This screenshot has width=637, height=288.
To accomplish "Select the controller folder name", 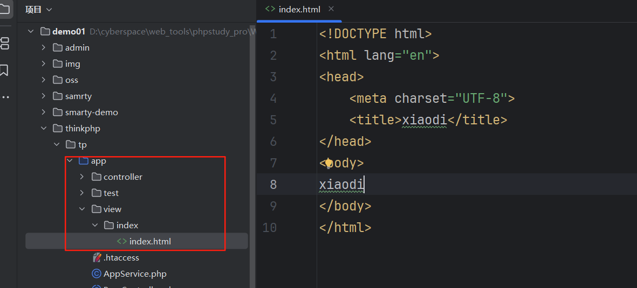I will pyautogui.click(x=123, y=177).
